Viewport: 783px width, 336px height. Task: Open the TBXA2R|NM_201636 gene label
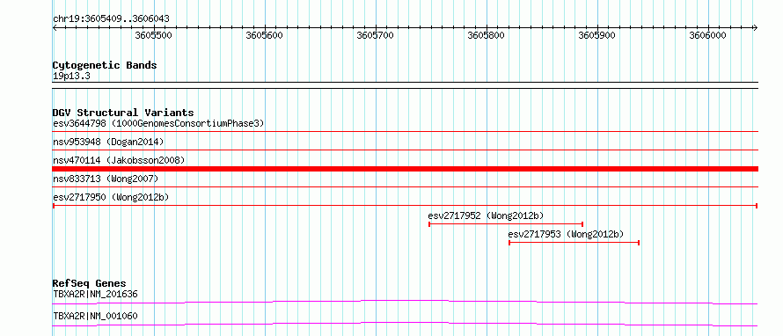pyautogui.click(x=95, y=294)
